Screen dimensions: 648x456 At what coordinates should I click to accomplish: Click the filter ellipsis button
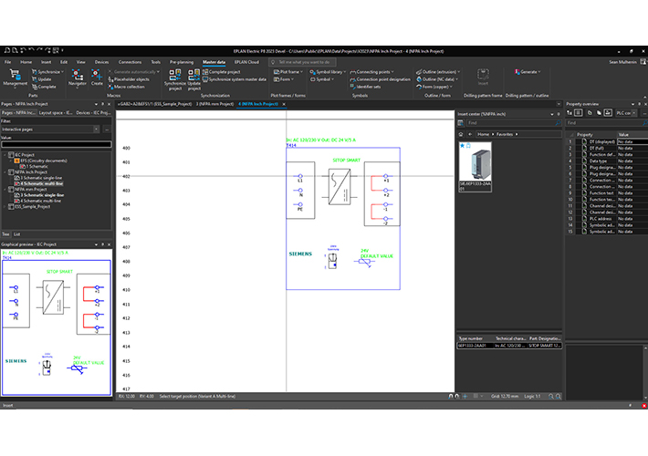pyautogui.click(x=107, y=130)
